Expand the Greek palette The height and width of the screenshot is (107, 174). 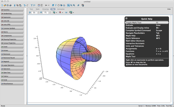[12, 47]
